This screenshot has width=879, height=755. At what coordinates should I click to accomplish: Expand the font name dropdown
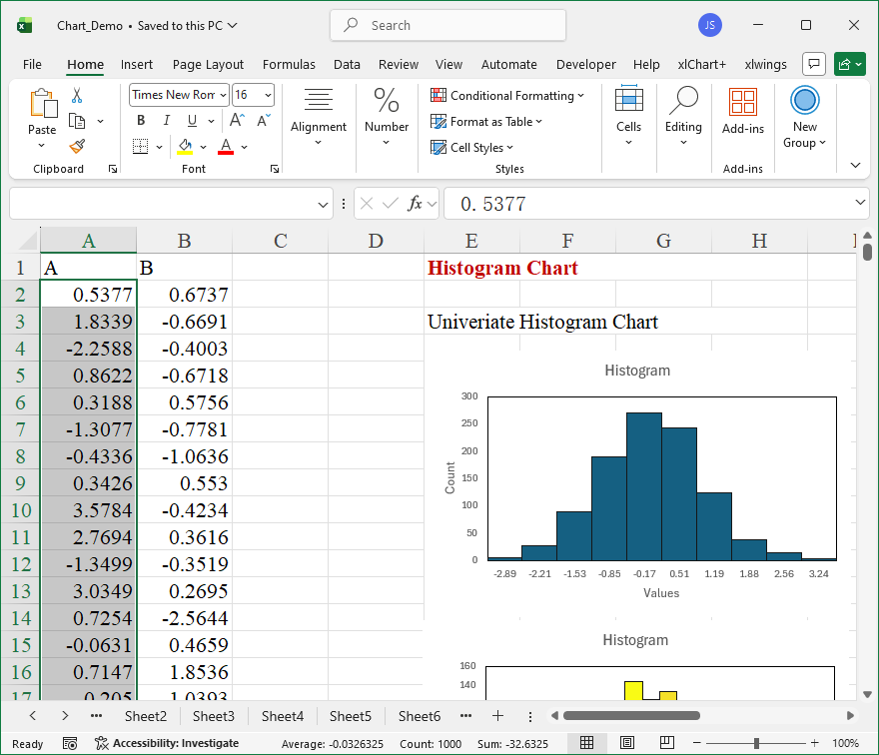coord(223,95)
